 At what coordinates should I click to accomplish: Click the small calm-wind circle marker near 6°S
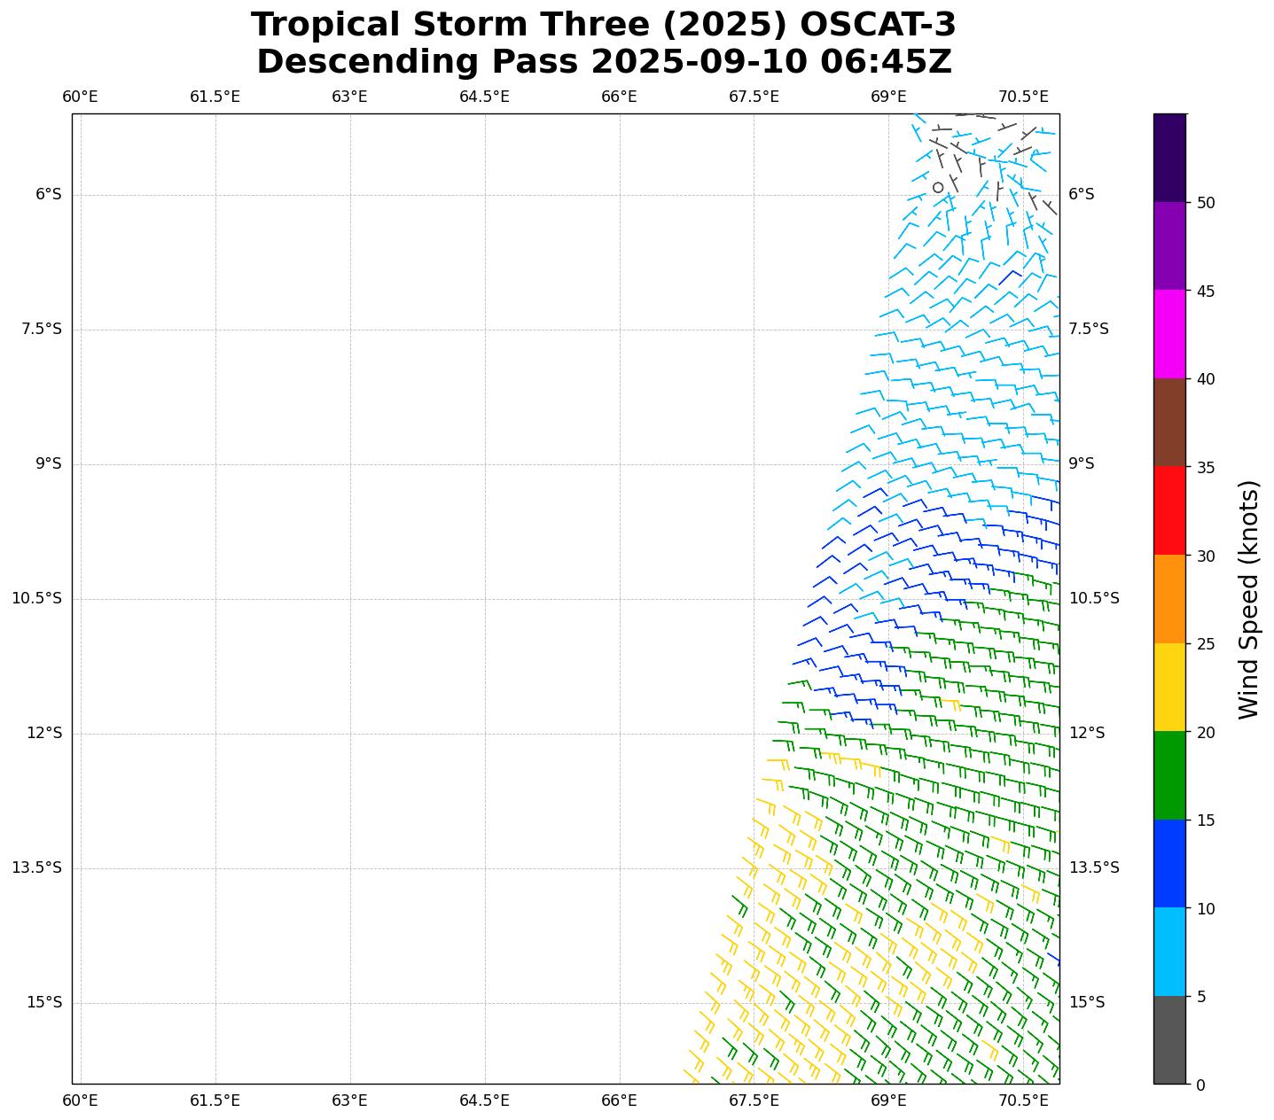938,187
